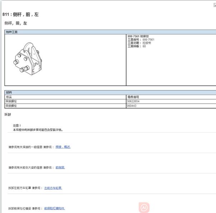The image size is (216, 213).
Task: Click the 工具编号 999 7561 line
Action: 141,40
